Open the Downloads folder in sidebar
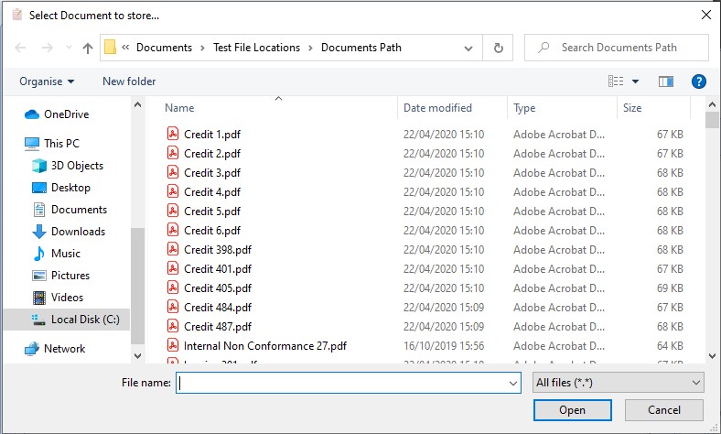The image size is (721, 434). pyautogui.click(x=78, y=232)
